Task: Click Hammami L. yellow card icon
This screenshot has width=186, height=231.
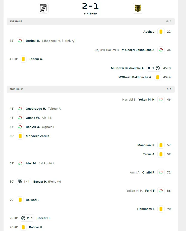Action: pyautogui.click(x=161, y=209)
